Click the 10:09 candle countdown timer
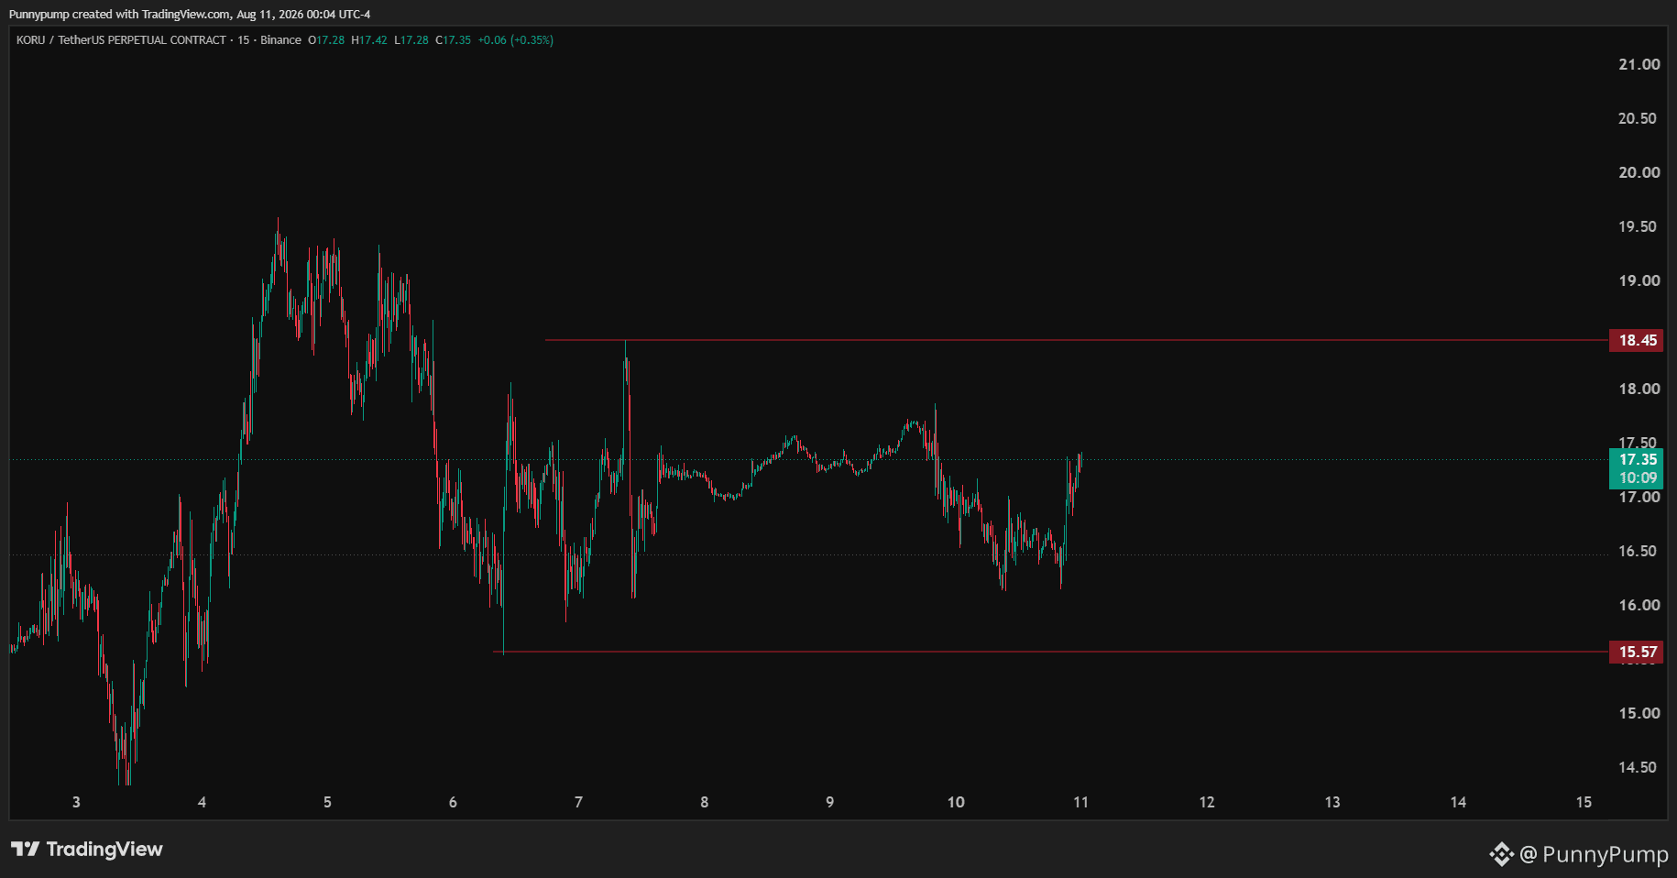This screenshot has height=878, width=1677. (1637, 478)
